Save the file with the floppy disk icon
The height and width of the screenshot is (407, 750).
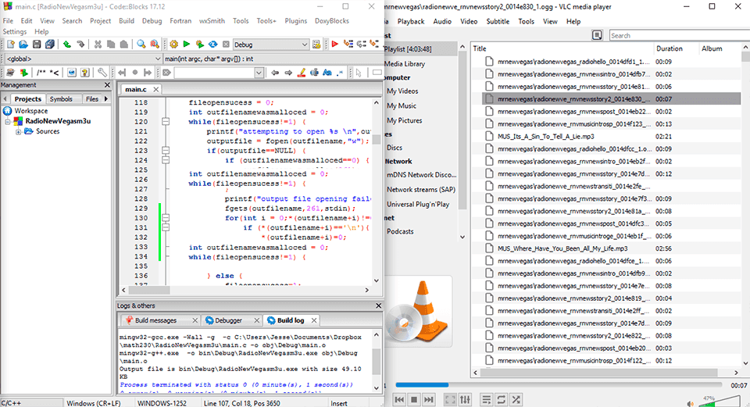coord(37,45)
